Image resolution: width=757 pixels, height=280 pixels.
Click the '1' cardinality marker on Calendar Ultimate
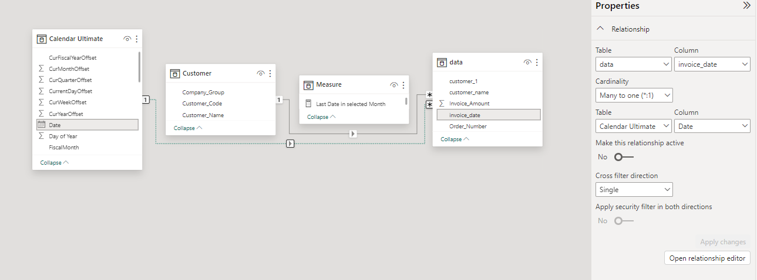(x=145, y=100)
